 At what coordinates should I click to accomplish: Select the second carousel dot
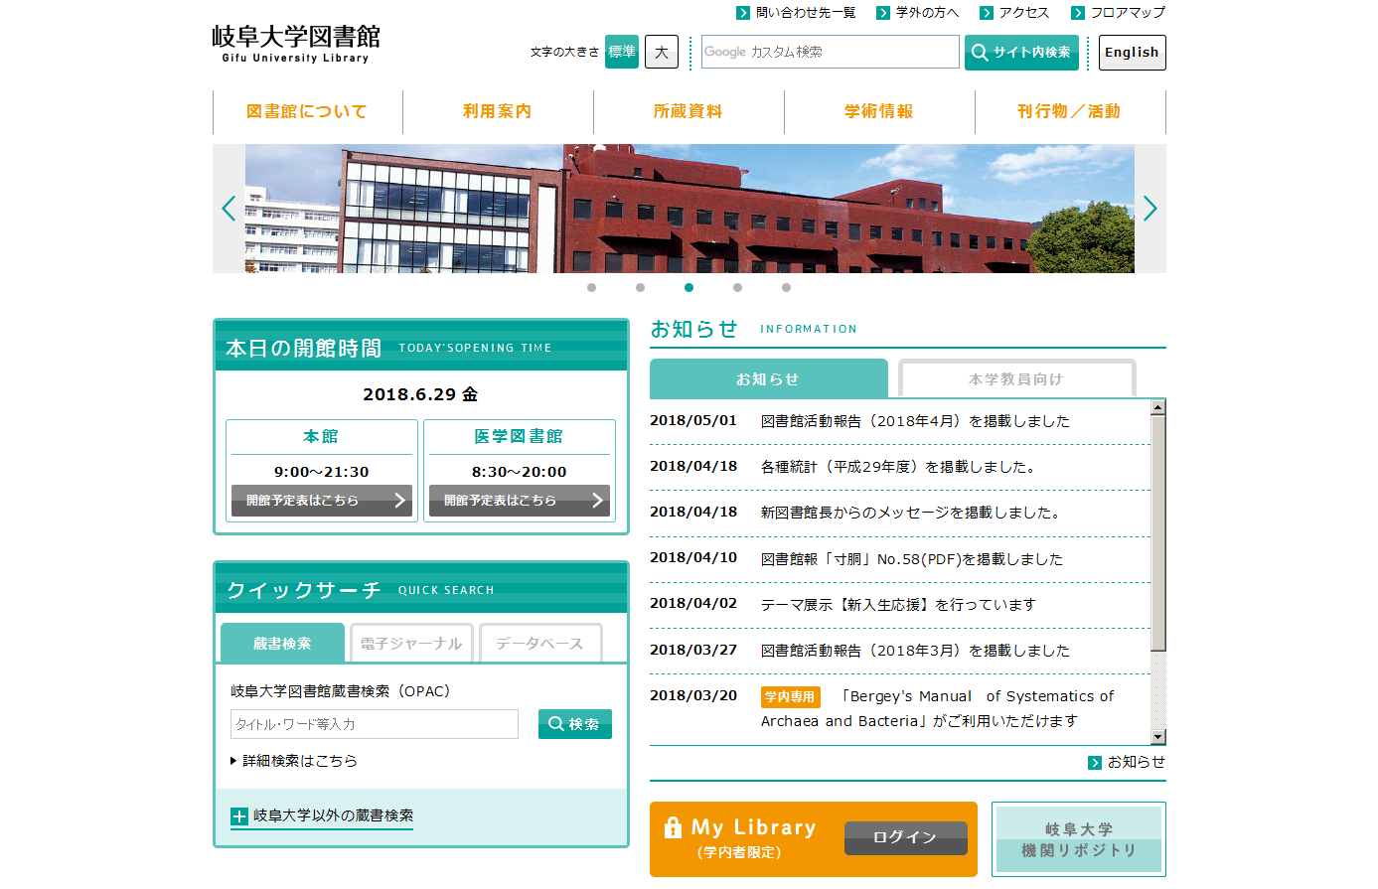click(x=640, y=288)
